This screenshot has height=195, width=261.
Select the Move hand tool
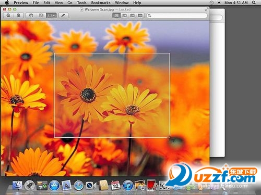point(31,16)
